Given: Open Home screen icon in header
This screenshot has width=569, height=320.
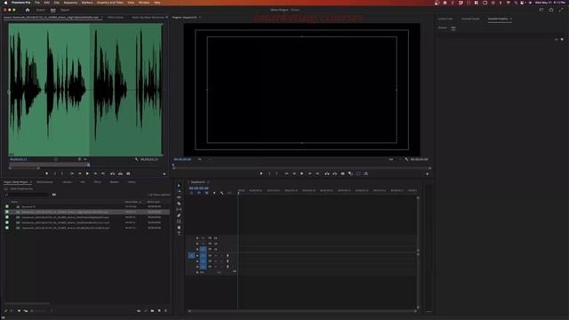Looking at the screenshot, I should [28, 10].
